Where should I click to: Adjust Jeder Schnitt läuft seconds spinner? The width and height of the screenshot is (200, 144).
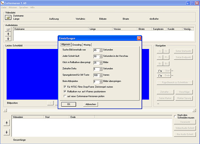(101, 56)
